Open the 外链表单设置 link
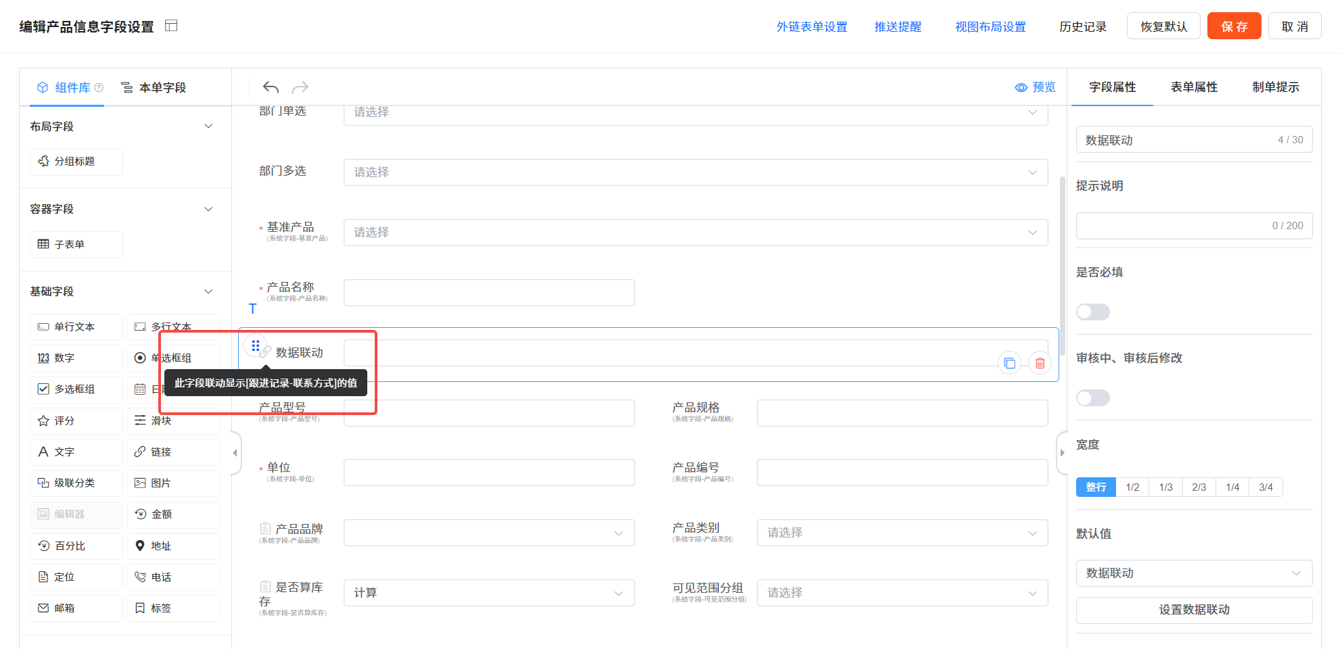 coord(812,26)
